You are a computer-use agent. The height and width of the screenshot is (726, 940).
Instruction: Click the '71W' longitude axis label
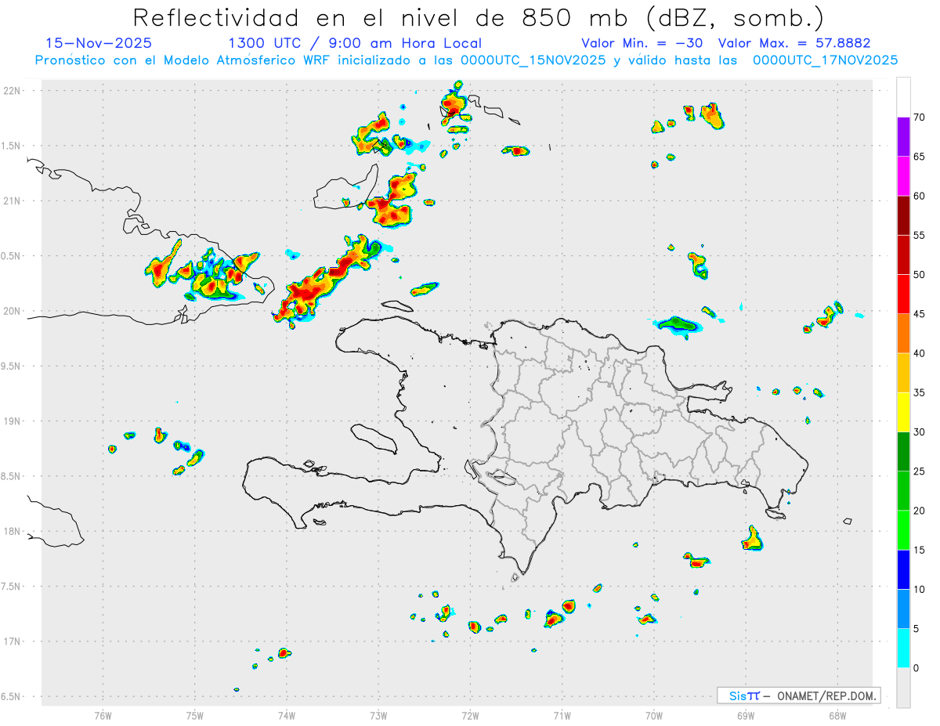point(562,715)
